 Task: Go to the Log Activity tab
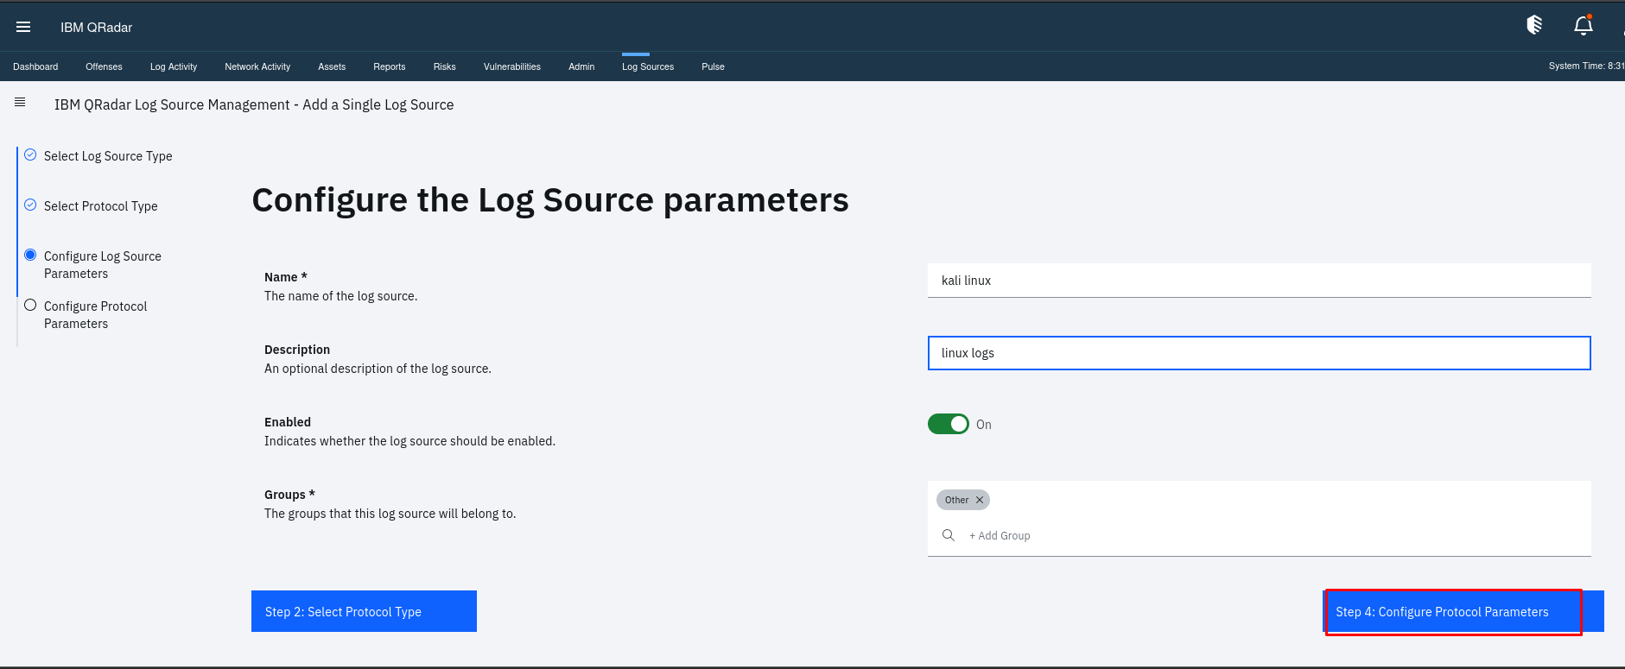click(174, 66)
